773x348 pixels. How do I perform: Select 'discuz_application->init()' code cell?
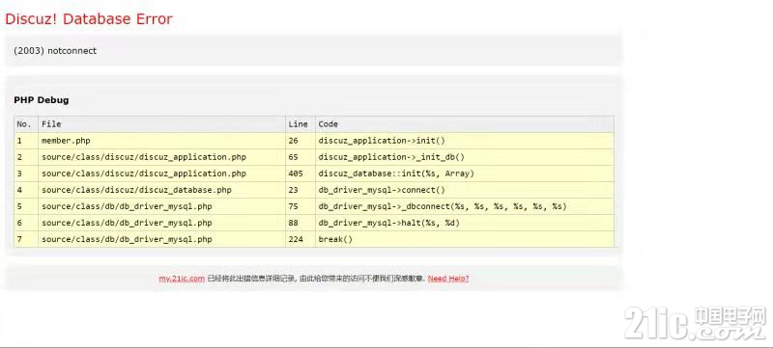[465, 141]
